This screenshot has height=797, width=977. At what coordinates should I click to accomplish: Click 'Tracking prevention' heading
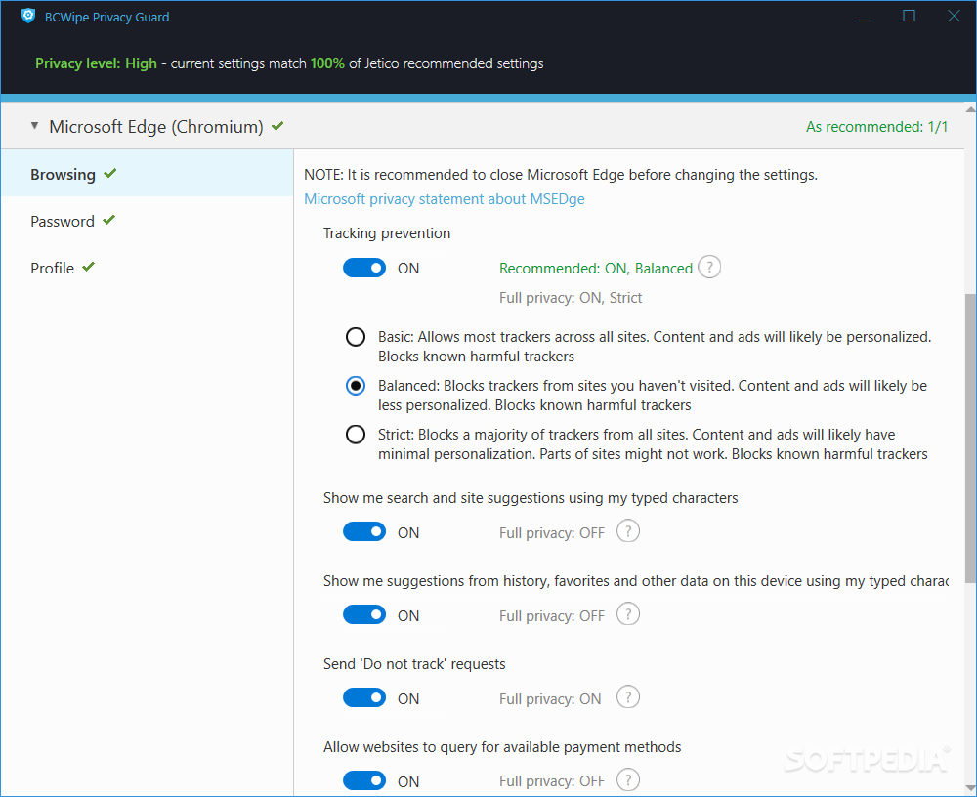click(386, 233)
